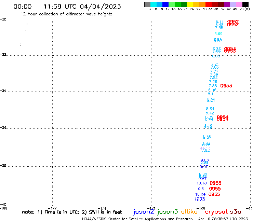Click the "jason2" satellite legend label
This screenshot has height=222, width=253.
click(x=144, y=212)
